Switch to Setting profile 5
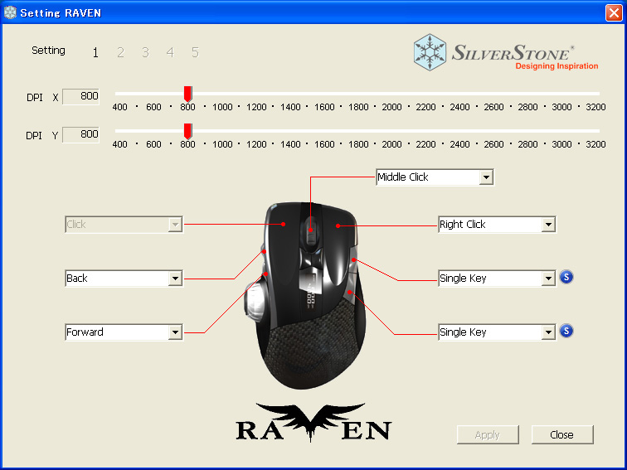627x470 pixels. click(x=195, y=52)
